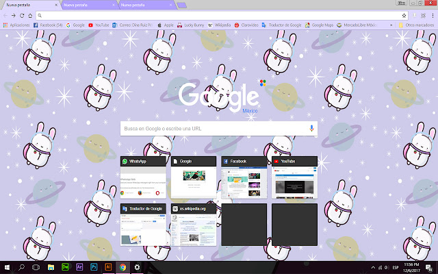Close the second Nueva pestaña tab
The image size is (438, 274).
pyautogui.click(x=114, y=5)
